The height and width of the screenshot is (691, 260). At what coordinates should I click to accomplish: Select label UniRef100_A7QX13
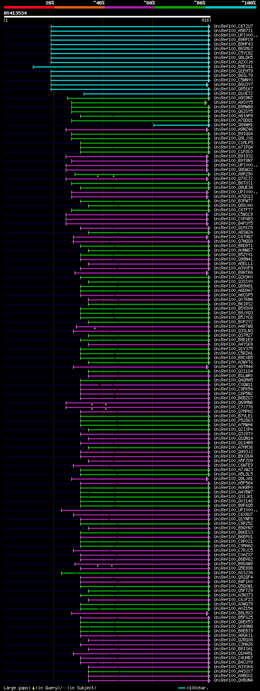pos(233,196)
